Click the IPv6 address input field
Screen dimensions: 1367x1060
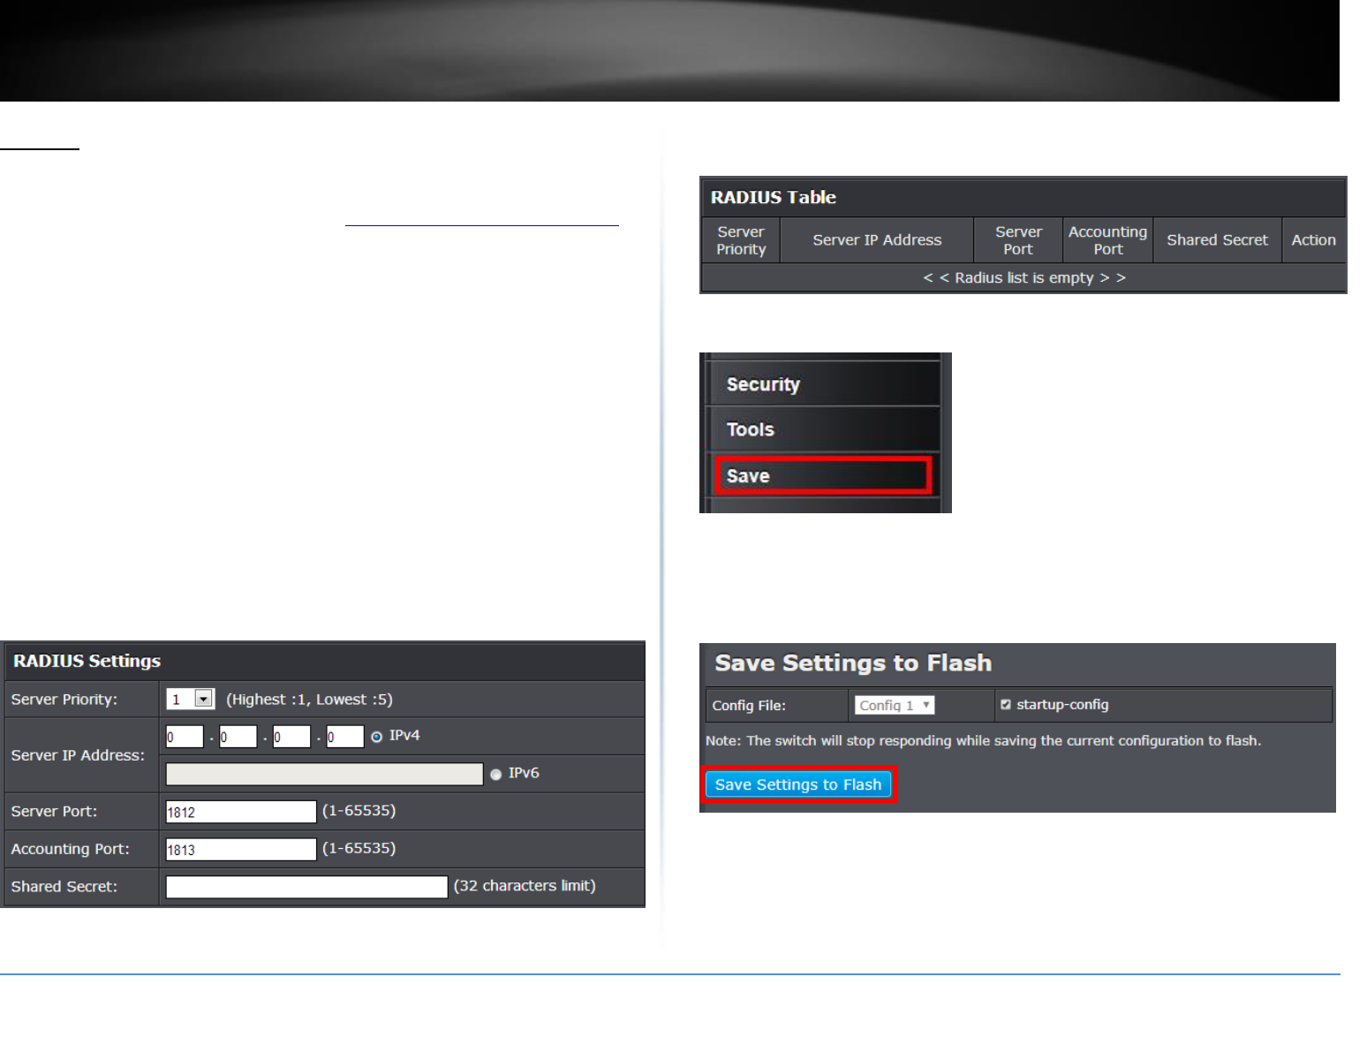pos(324,774)
